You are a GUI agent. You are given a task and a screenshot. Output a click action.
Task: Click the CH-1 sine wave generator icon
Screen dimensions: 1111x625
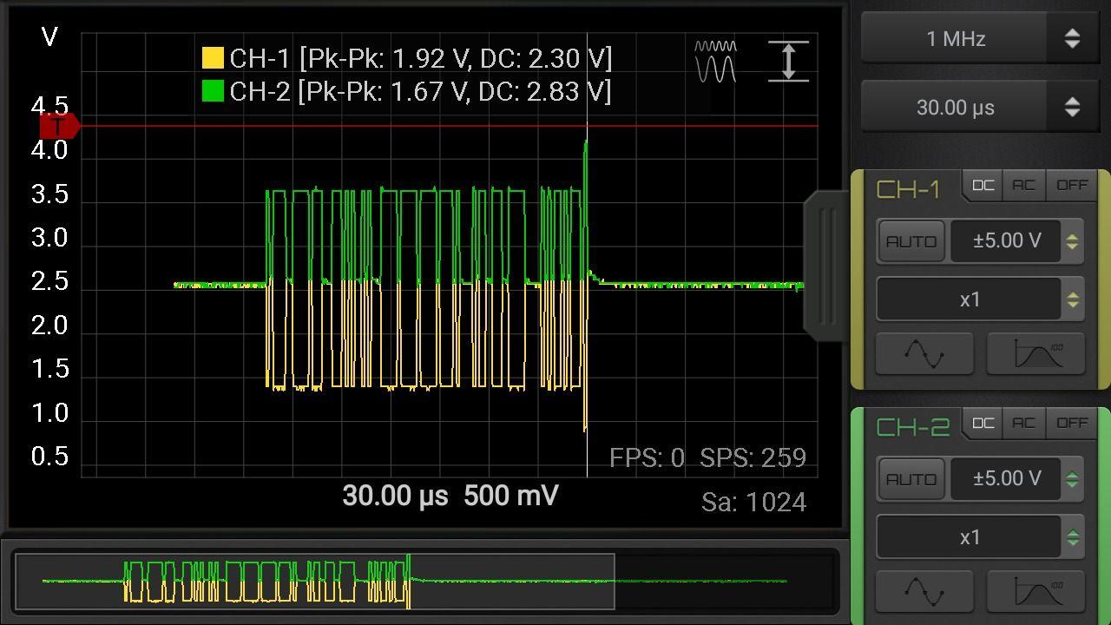click(925, 353)
